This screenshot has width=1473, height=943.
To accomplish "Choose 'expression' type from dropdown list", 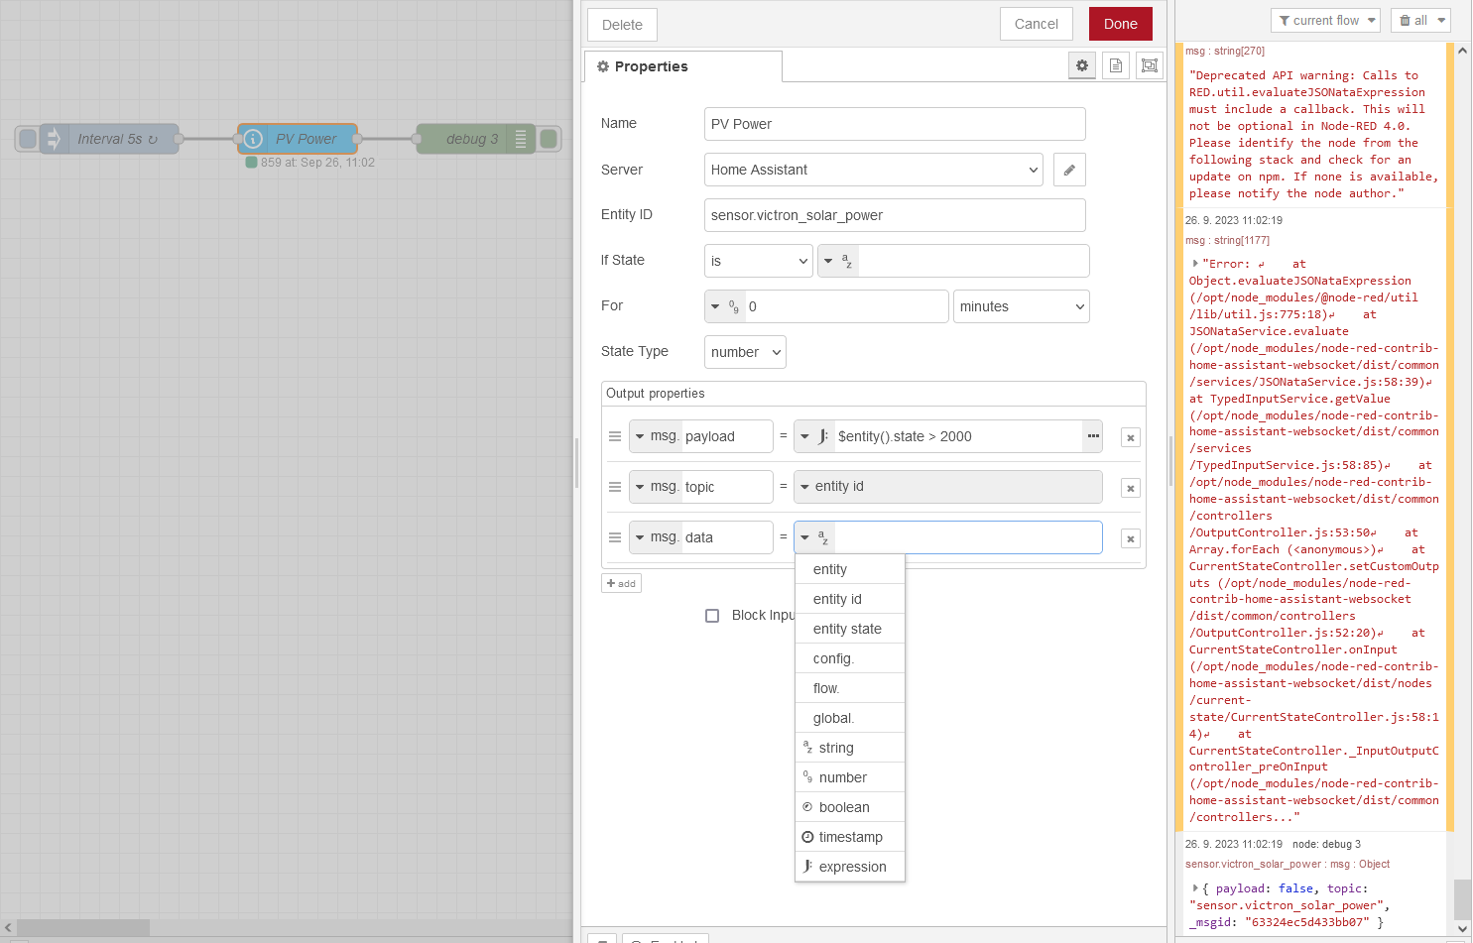I will coord(851,867).
